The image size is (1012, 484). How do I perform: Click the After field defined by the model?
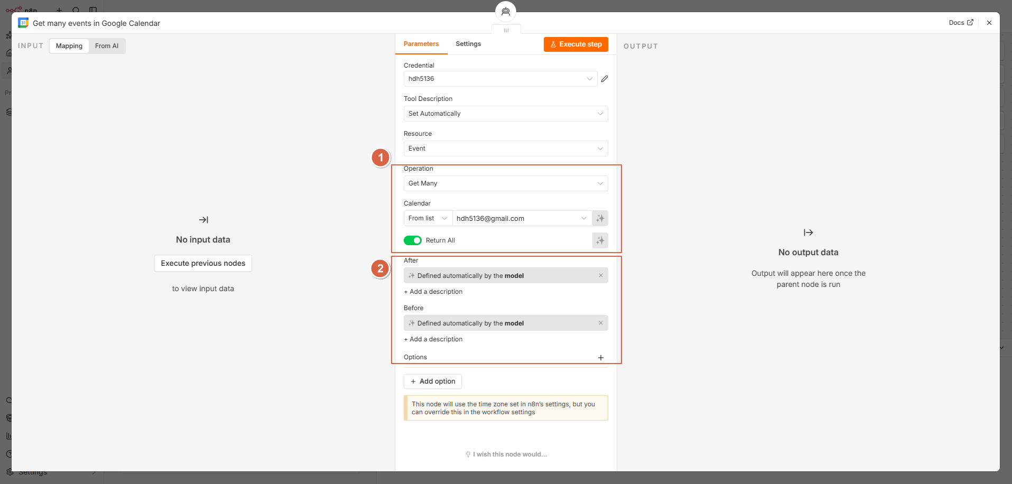506,275
